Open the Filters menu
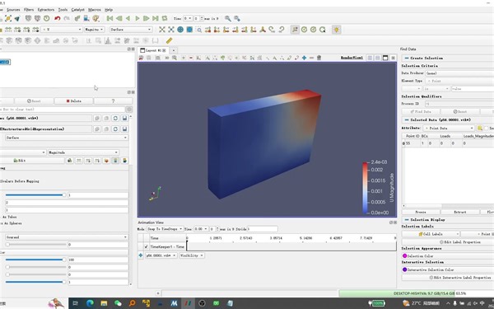The width and height of the screenshot is (494, 309). pyautogui.click(x=29, y=10)
